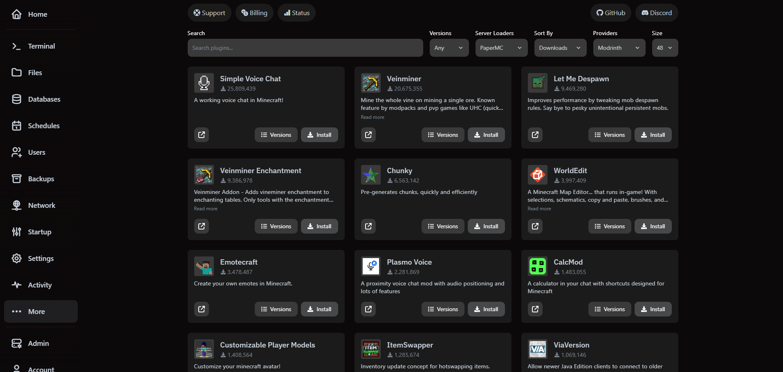The width and height of the screenshot is (783, 372).
Task: Open the Server Loaders dropdown showing PaperMC
Action: point(501,48)
